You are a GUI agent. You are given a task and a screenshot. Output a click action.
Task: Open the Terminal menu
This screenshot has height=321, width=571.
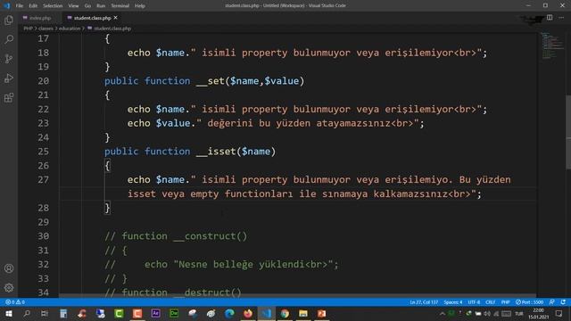pyautogui.click(x=120, y=5)
